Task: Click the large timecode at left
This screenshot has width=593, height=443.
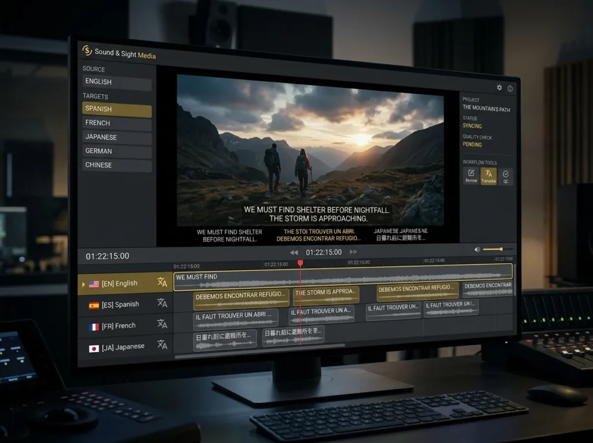Action: coord(107,256)
